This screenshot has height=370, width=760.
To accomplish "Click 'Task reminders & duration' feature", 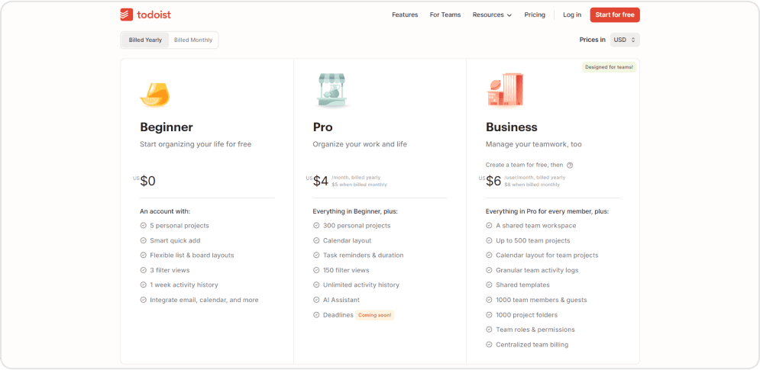I will (363, 256).
